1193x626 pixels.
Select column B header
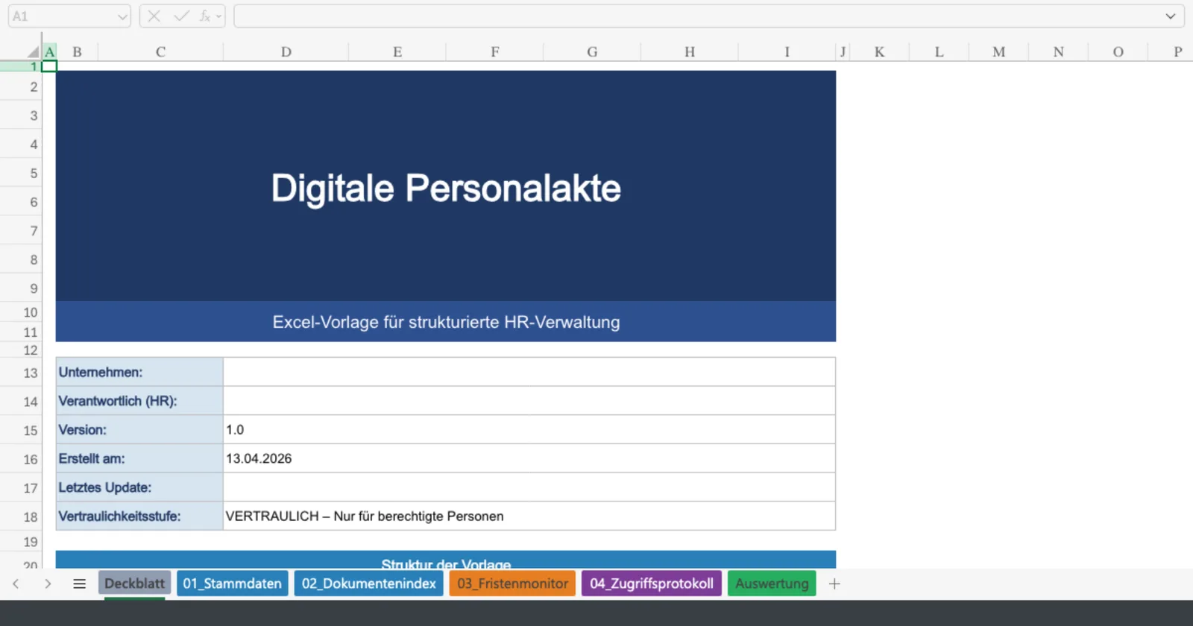click(77, 51)
